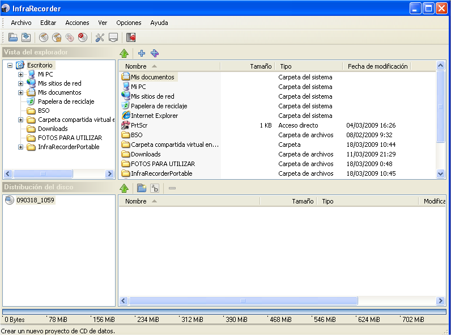Image resolution: width=451 pixels, height=335 pixels.
Task: Sort disc layout by Tamaño column
Action: [288, 201]
